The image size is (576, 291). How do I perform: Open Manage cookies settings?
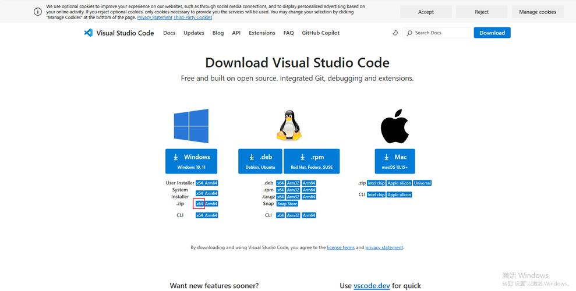(538, 12)
